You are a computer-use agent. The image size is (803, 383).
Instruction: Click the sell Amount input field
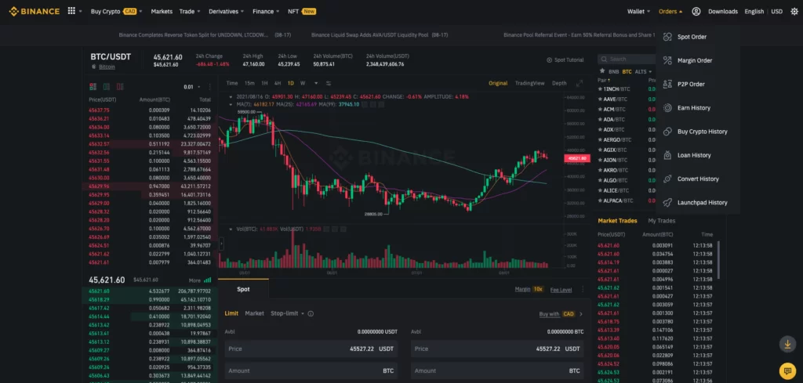click(x=497, y=370)
